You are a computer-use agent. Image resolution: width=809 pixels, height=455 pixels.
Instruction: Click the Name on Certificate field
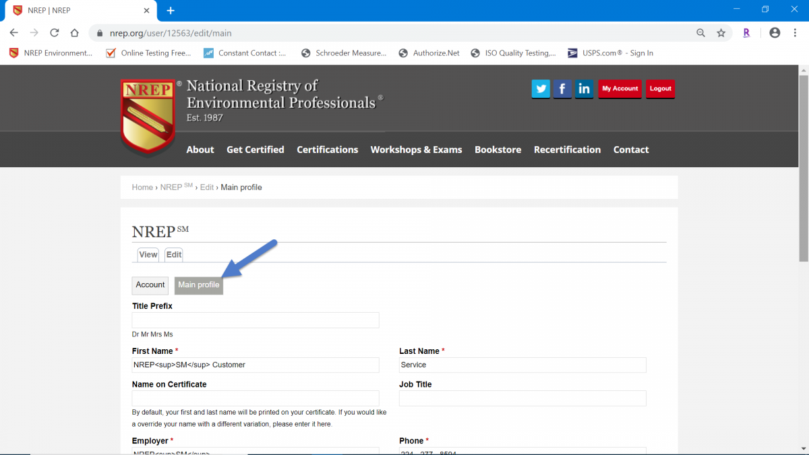[x=256, y=398]
